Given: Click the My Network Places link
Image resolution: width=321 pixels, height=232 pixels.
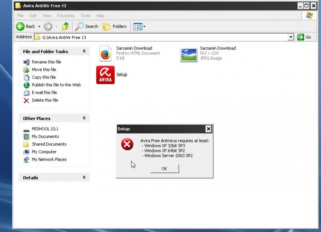Looking at the screenshot, I should pyautogui.click(x=49, y=159).
